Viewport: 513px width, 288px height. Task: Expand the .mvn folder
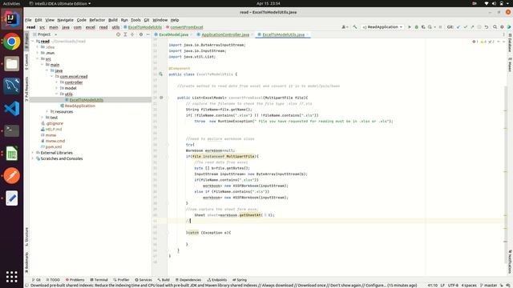[x=38, y=53]
